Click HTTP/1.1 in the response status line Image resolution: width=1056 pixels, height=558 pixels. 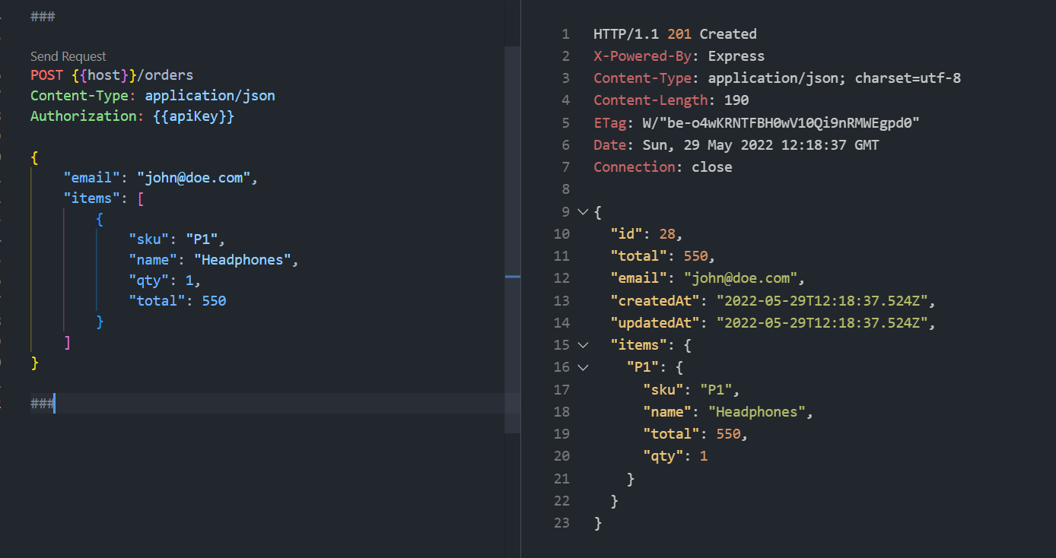coord(626,34)
